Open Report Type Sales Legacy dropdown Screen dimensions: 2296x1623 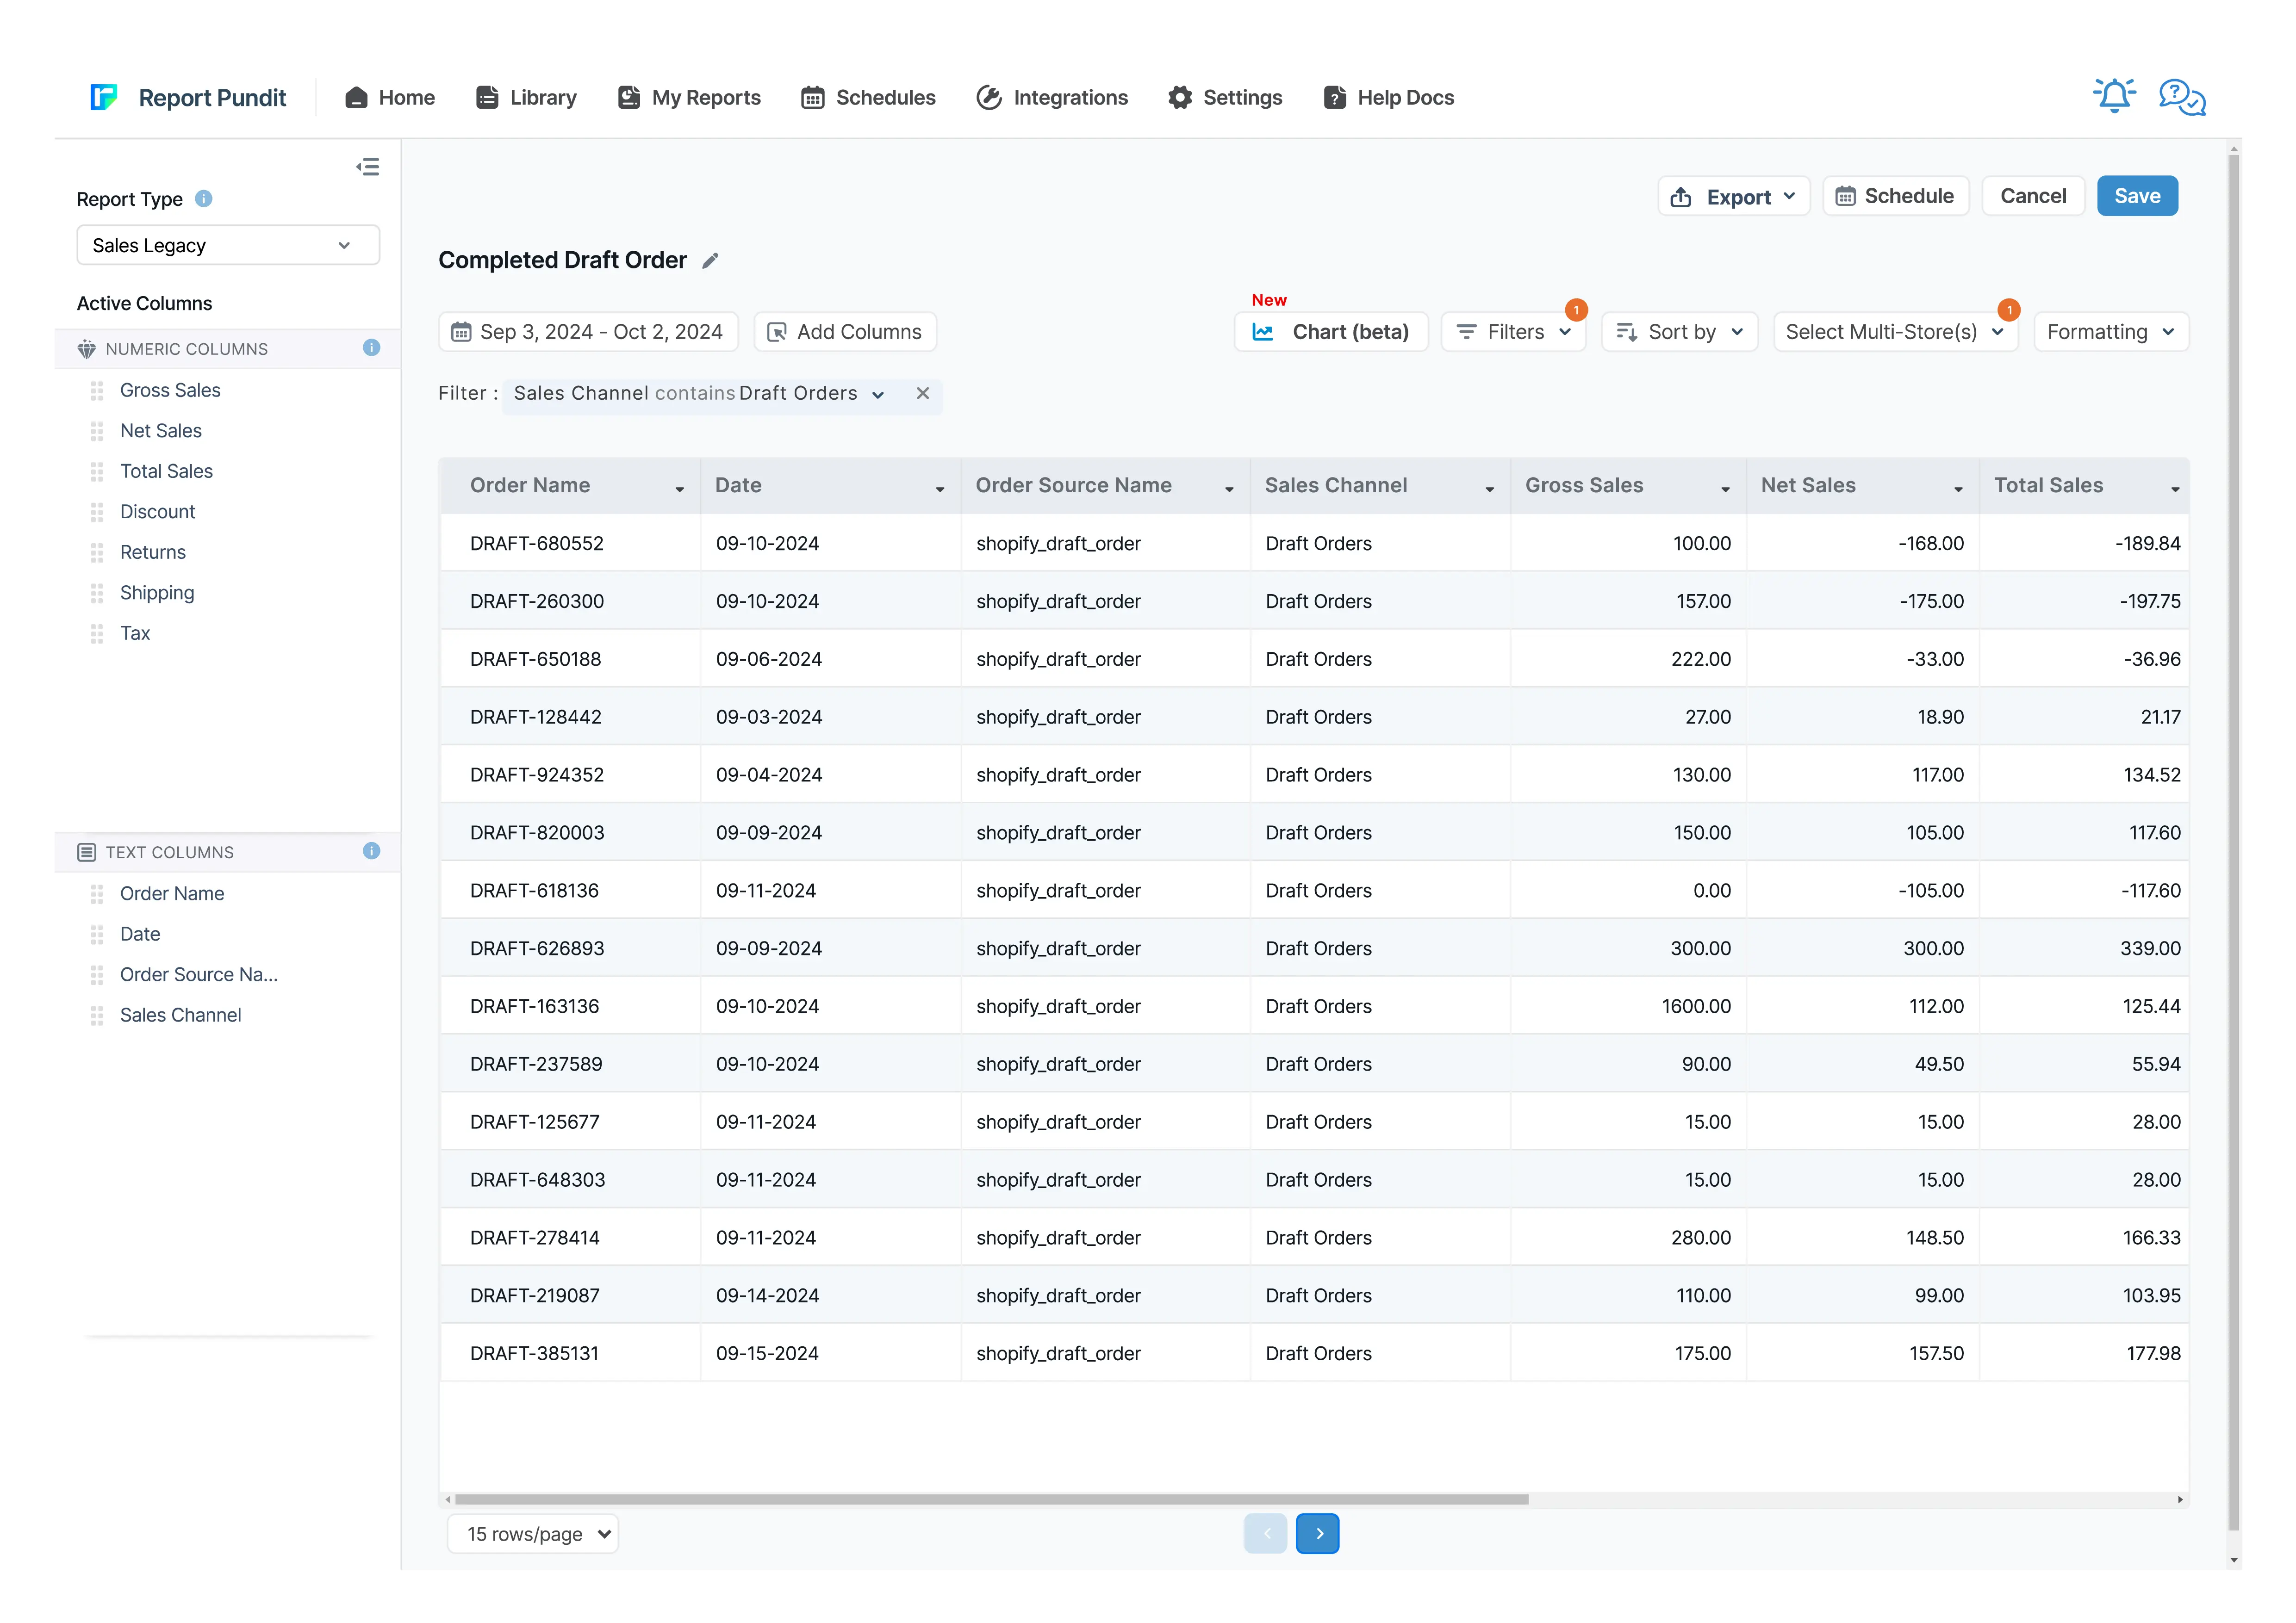click(x=228, y=246)
